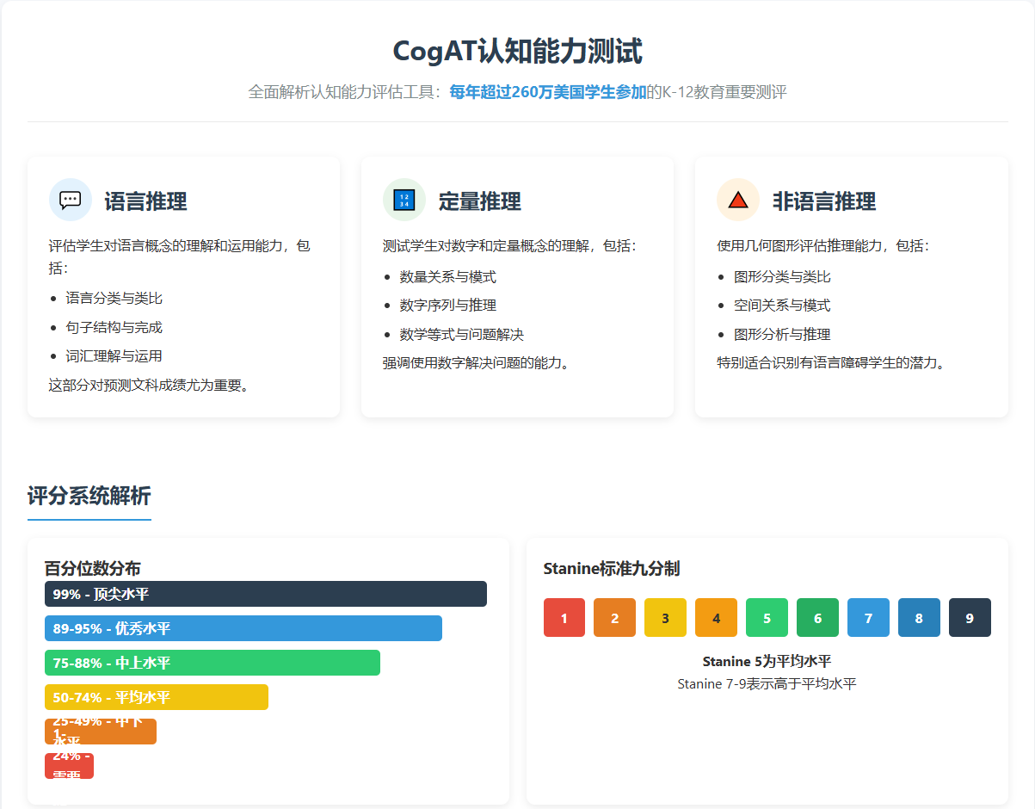
Task: Click the red triangle icon beside 非语言推理
Action: pos(737,200)
